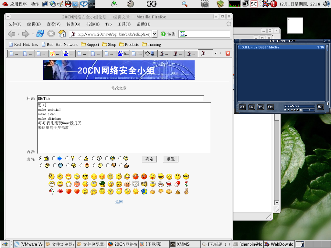Open the magnifier search icon in top panel
Viewport: 331px width, 248px height.
[x=185, y=4]
